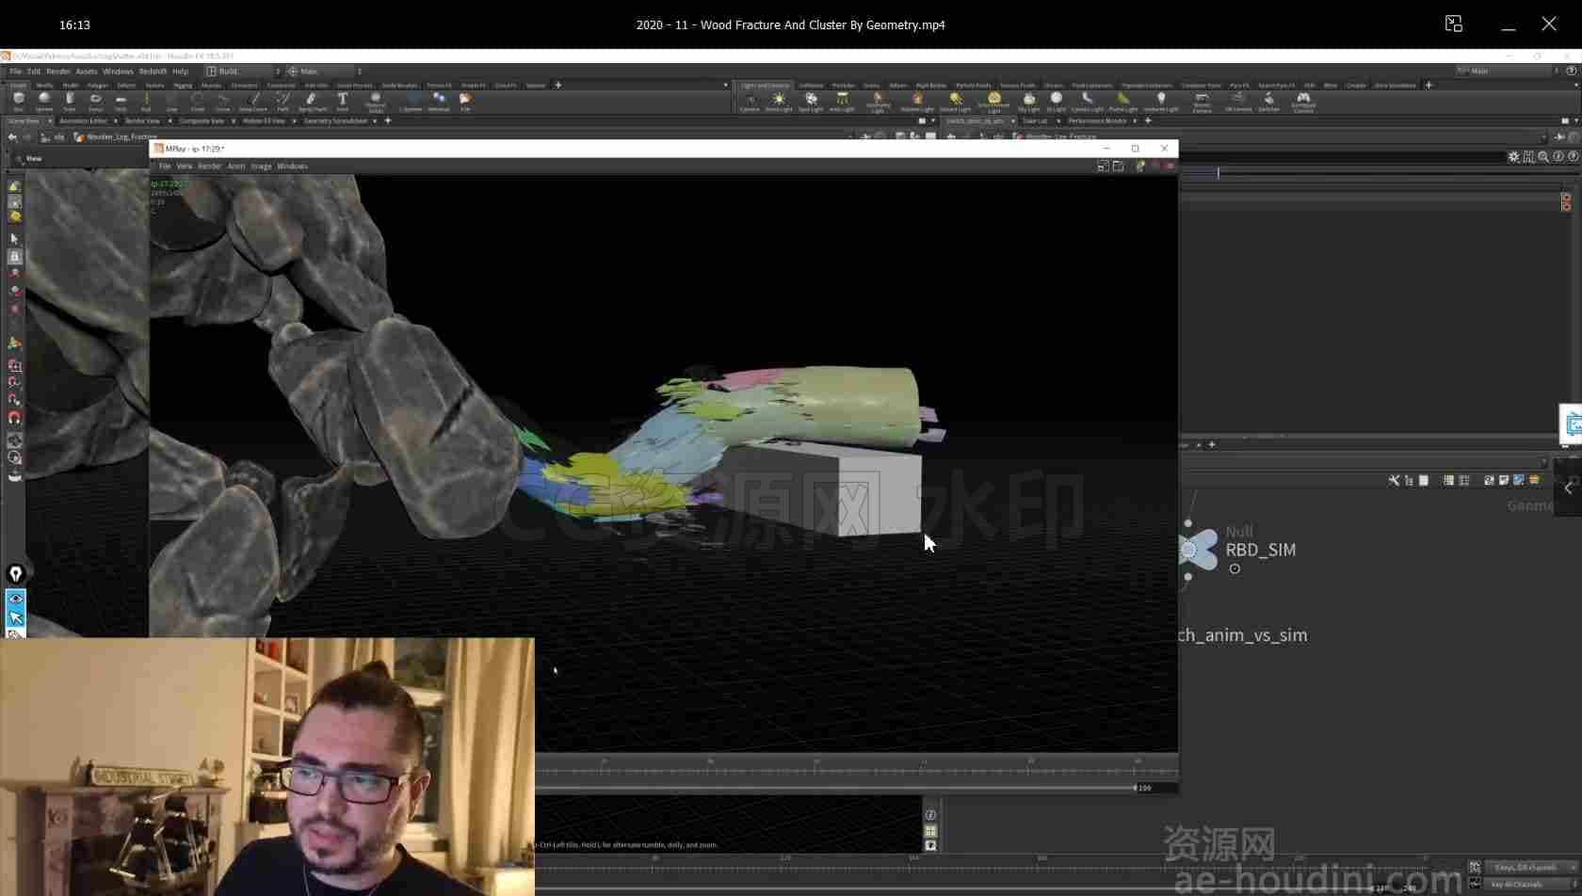Select the Font text shelf tool

(x=343, y=101)
